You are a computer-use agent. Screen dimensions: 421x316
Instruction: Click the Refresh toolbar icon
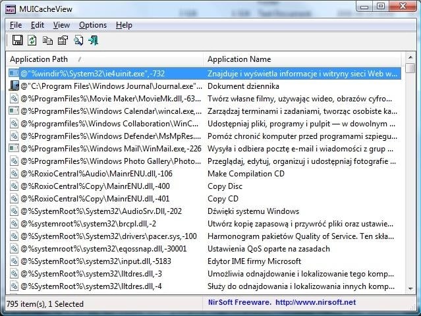32,40
